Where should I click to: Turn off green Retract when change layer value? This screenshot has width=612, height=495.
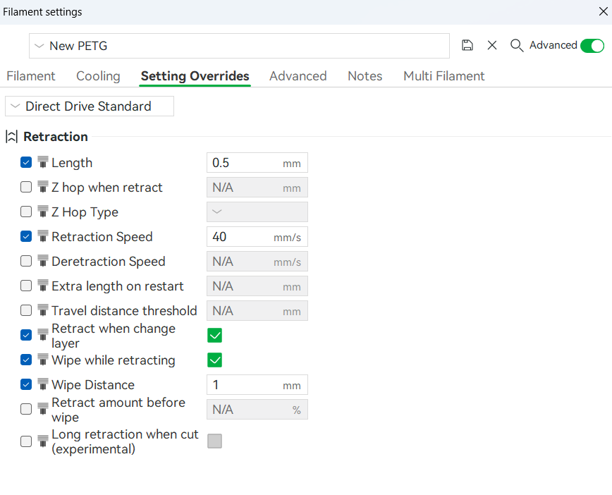[x=214, y=336]
